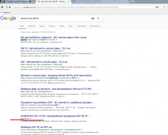This screenshot has width=168, height=135.
Task: Select the Новости search tab
Action: pos(52,26)
